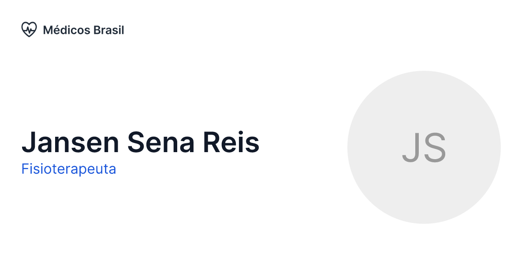Select the heartbeat line inside the logo
This screenshot has height=277, width=529.
click(x=29, y=30)
